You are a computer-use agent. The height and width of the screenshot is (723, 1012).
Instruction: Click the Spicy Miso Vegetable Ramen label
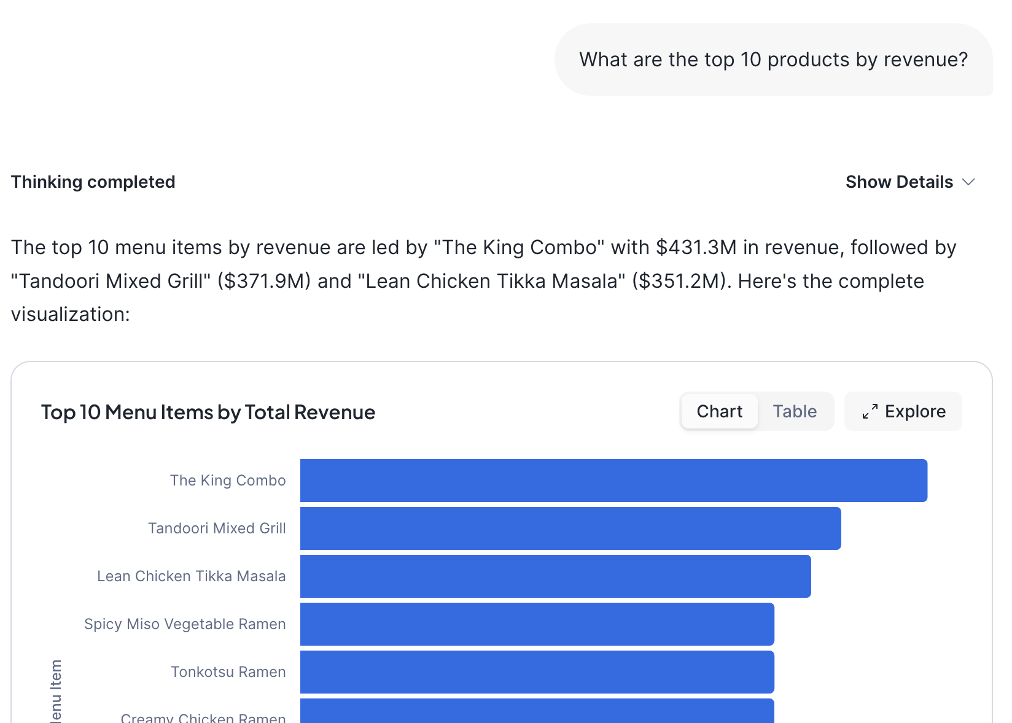pos(185,624)
